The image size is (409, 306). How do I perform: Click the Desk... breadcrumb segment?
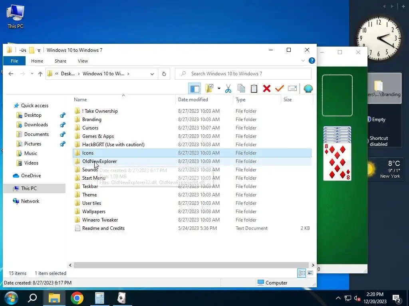[x=68, y=74]
